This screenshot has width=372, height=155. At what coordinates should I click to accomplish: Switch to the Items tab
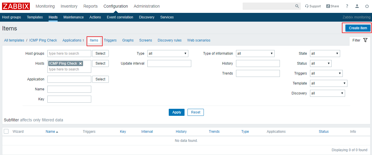coord(94,40)
